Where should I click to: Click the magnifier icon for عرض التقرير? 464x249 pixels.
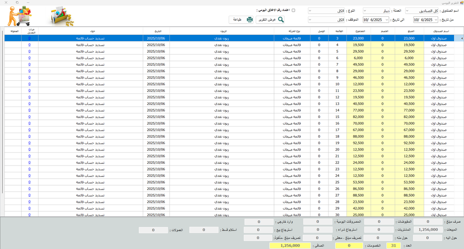click(x=281, y=20)
